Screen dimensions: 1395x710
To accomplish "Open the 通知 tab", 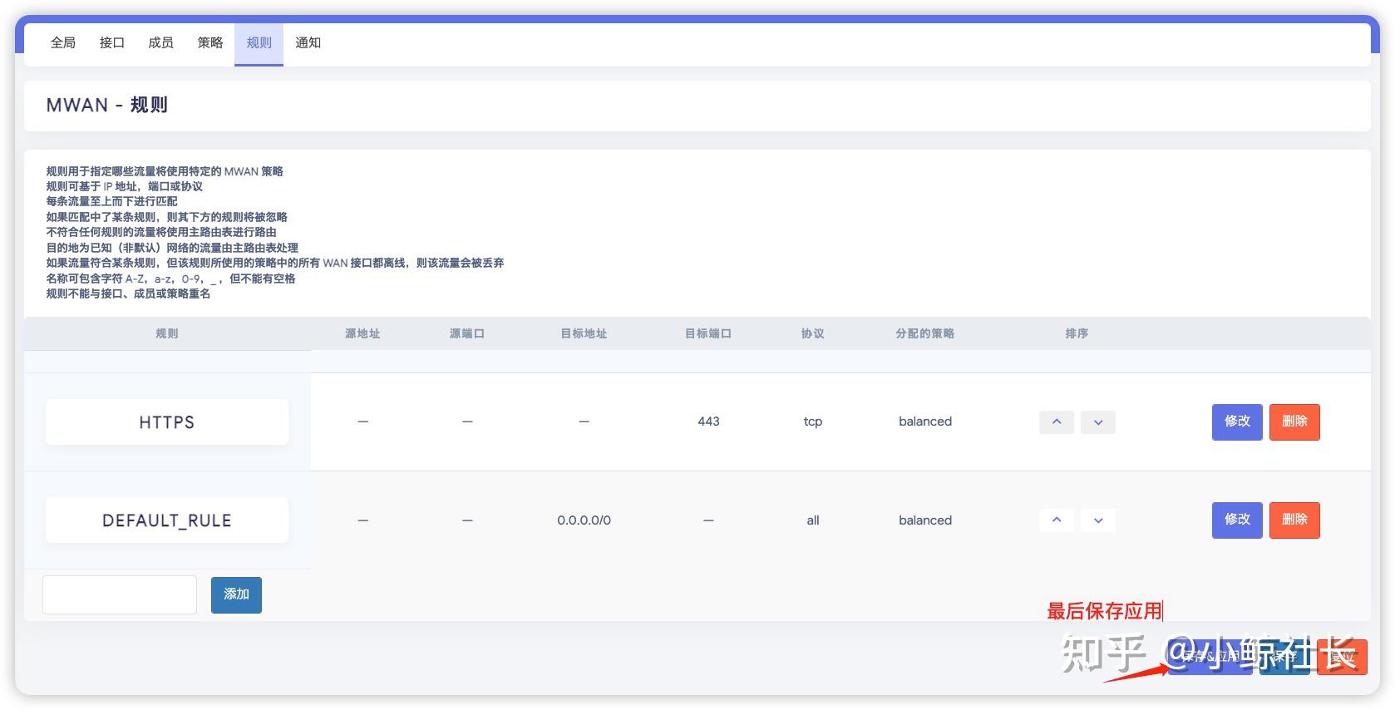I will pyautogui.click(x=308, y=43).
